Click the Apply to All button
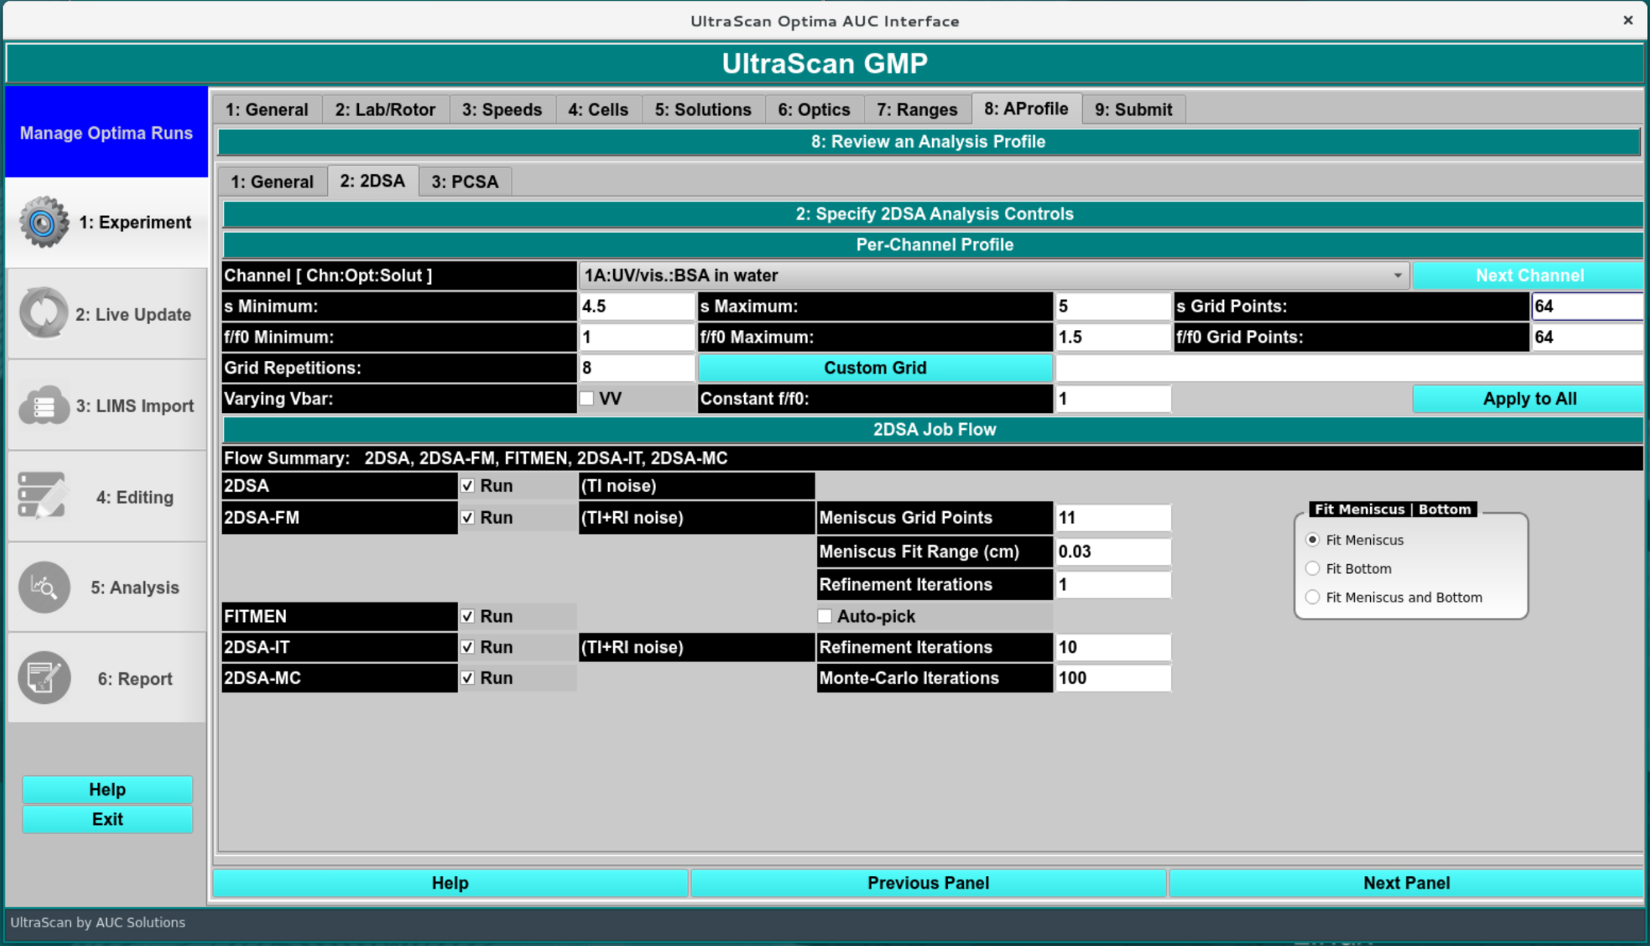The image size is (1650, 946). (1528, 399)
